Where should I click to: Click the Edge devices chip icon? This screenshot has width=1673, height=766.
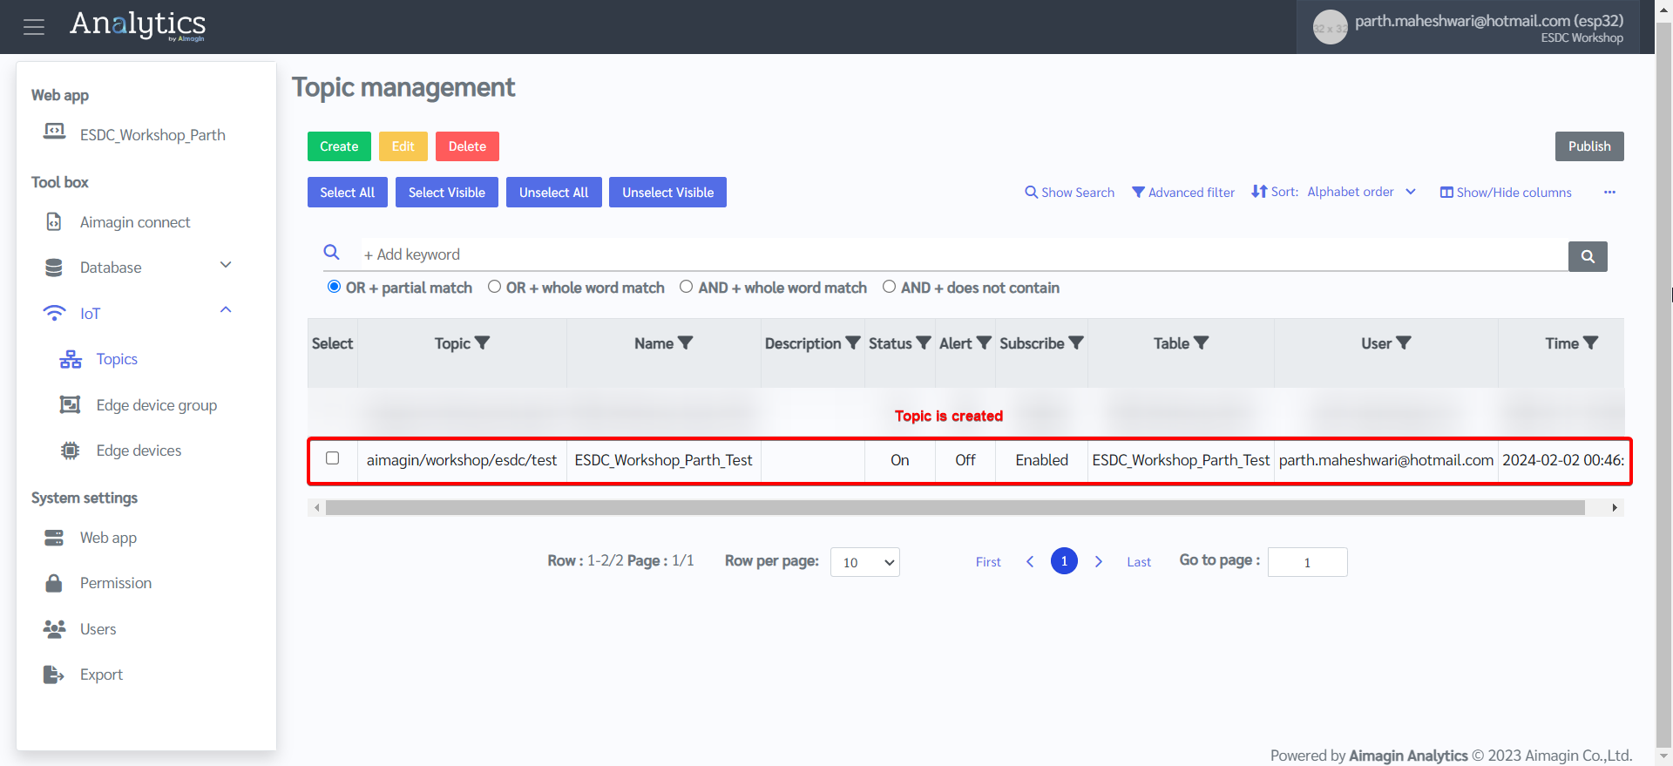(70, 451)
